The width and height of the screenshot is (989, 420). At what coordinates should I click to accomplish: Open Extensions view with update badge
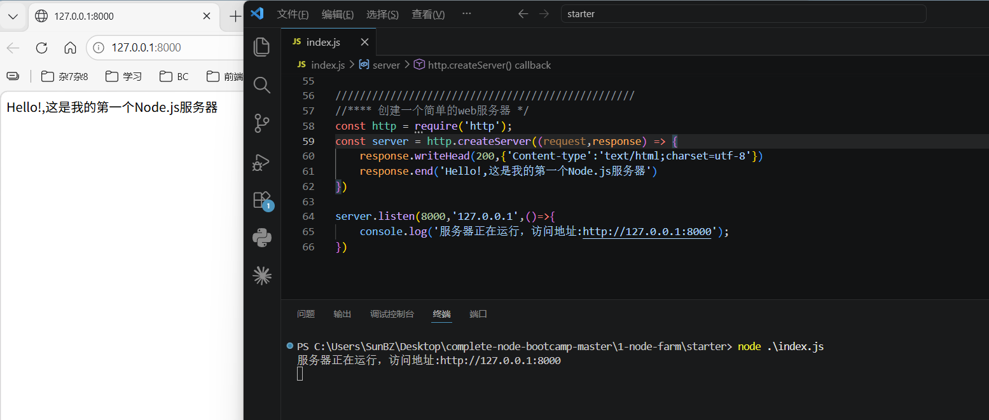(262, 200)
